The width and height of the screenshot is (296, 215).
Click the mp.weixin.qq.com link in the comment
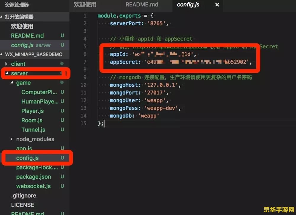[170, 47]
